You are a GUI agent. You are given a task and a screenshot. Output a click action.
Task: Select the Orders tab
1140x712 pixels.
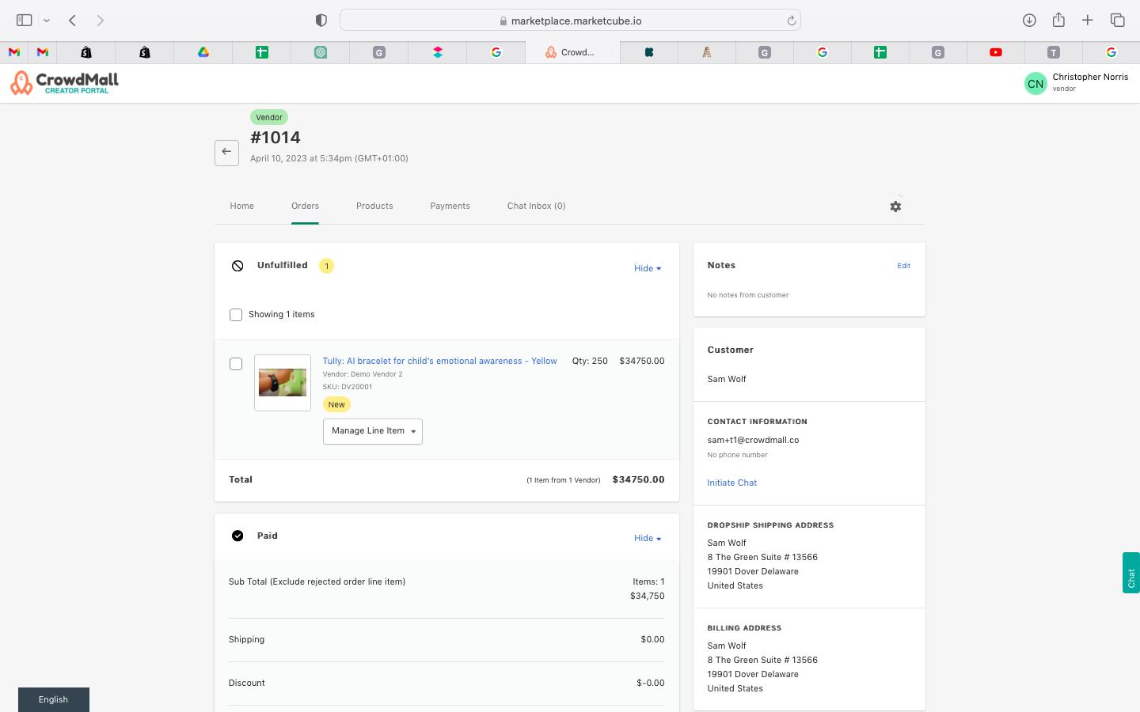pyautogui.click(x=305, y=206)
